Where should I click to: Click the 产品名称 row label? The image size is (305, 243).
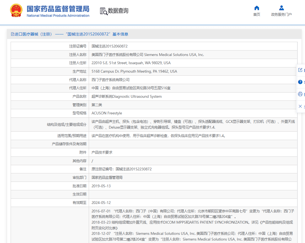click(79, 96)
